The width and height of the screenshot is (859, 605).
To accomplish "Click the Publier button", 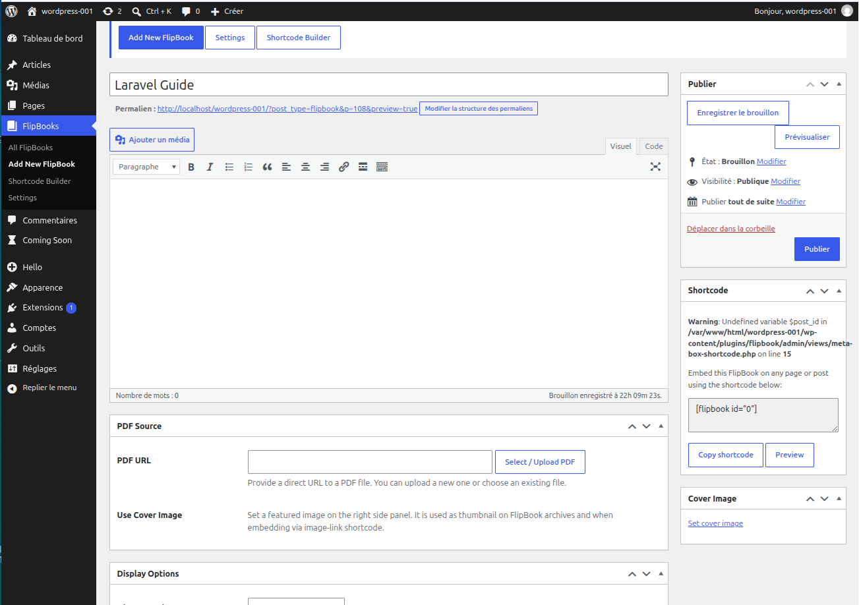I will (817, 249).
